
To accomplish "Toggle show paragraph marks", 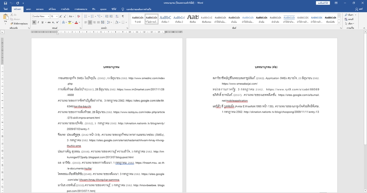I will pos(123,16).
